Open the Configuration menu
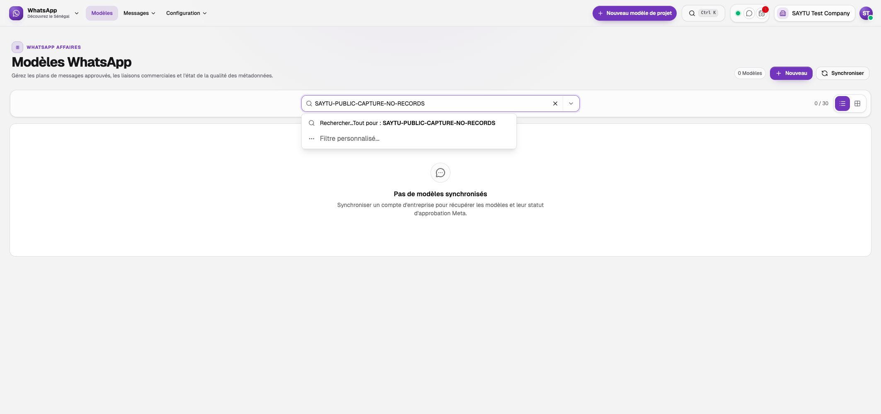The width and height of the screenshot is (881, 414). (x=186, y=13)
